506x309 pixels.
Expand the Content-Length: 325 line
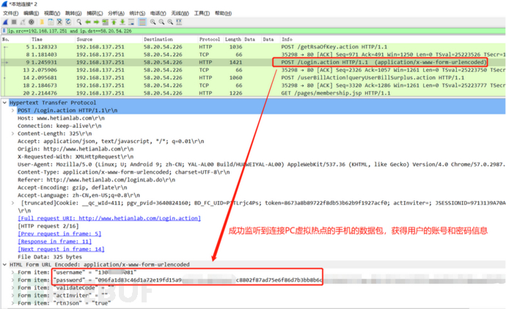(12, 134)
